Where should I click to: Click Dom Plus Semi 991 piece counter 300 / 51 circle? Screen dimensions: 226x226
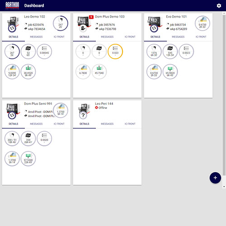[x=12, y=138]
